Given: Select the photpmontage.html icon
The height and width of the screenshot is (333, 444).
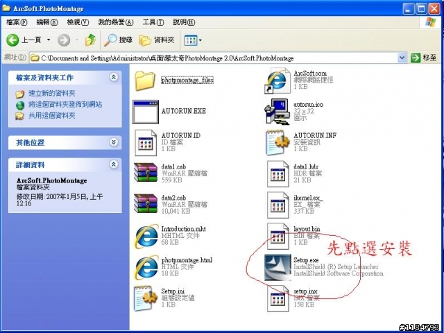Looking at the screenshot, I should point(146,268).
